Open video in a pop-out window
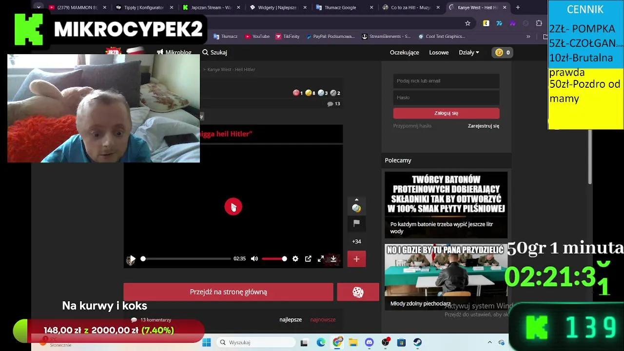624x351 pixels. [x=308, y=259]
